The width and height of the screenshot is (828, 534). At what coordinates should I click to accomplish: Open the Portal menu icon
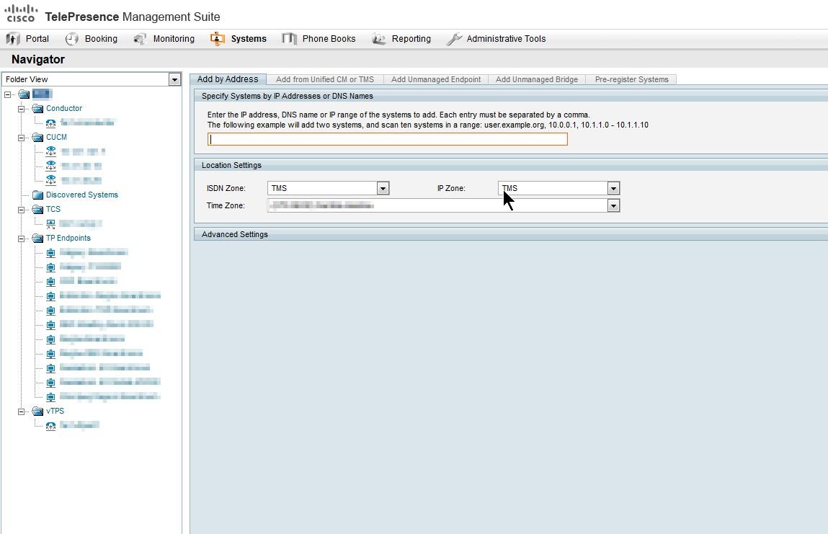tap(13, 39)
